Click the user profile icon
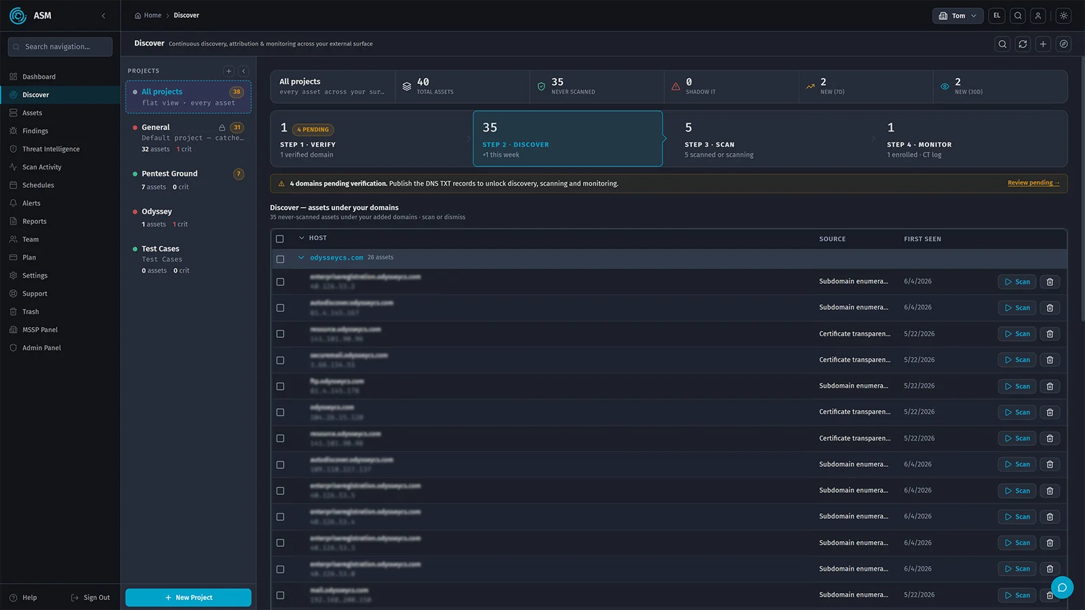The height and width of the screenshot is (610, 1085). click(x=1038, y=16)
